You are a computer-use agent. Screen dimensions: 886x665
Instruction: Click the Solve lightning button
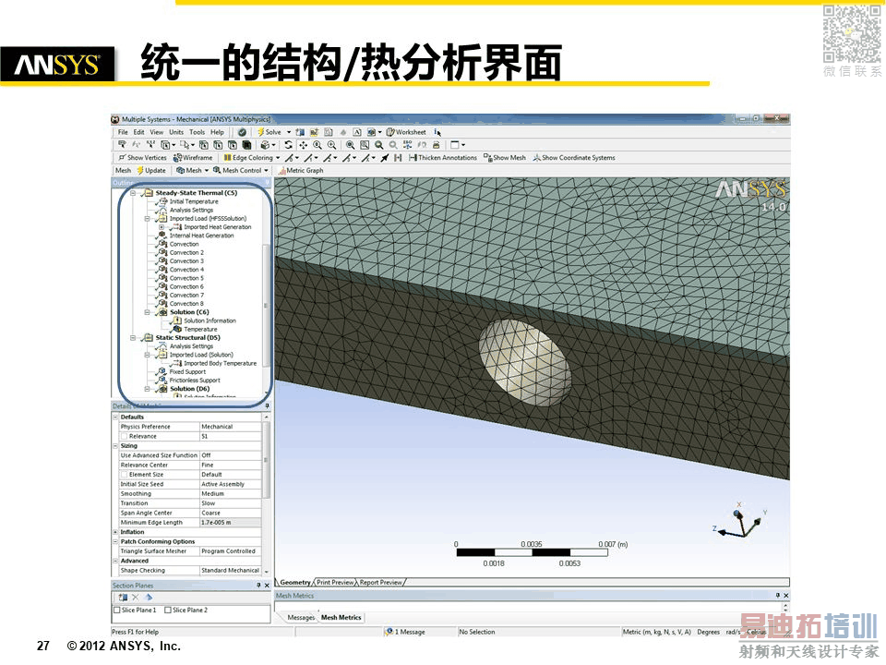[x=269, y=132]
